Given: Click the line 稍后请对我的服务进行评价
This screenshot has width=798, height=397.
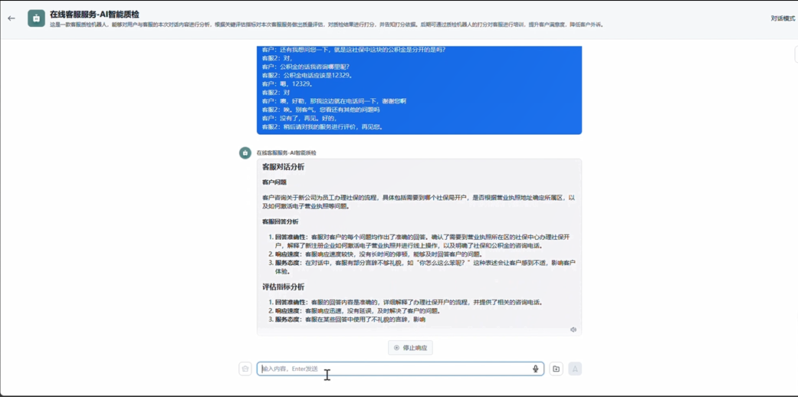Looking at the screenshot, I should (x=322, y=126).
